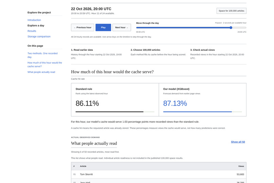The image size is (274, 183).
Task: Navigate to the Results page
Action: [x=32, y=31]
